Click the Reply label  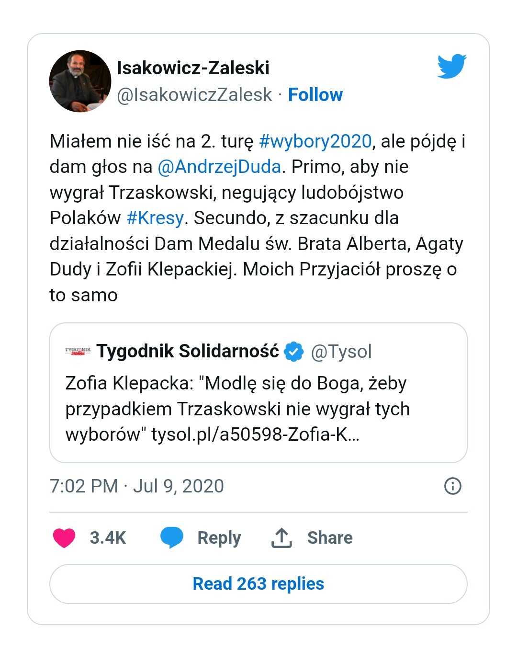tap(219, 538)
